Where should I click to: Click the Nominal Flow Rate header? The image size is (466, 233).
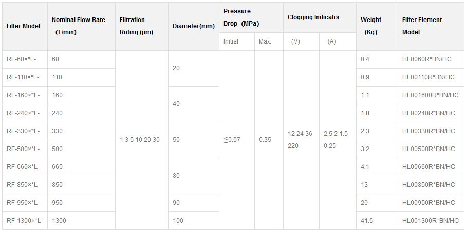click(x=79, y=26)
